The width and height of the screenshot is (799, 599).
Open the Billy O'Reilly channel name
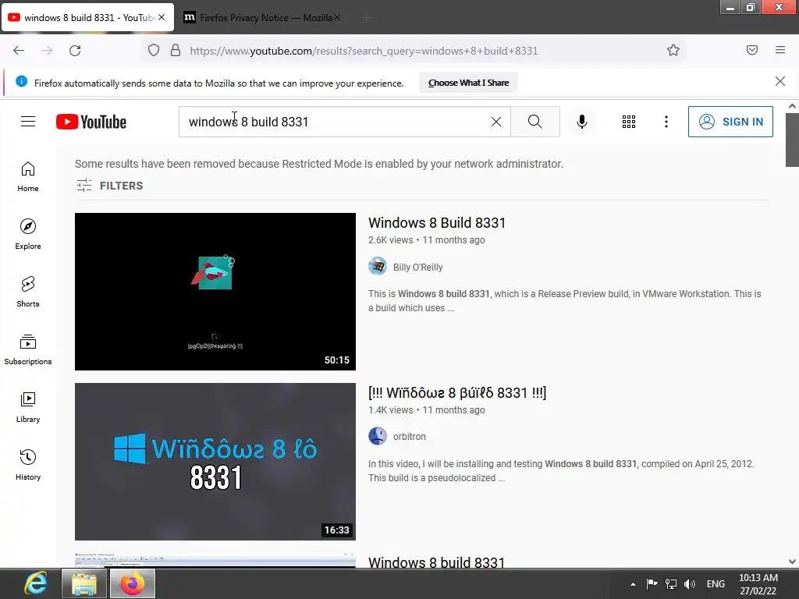point(418,267)
